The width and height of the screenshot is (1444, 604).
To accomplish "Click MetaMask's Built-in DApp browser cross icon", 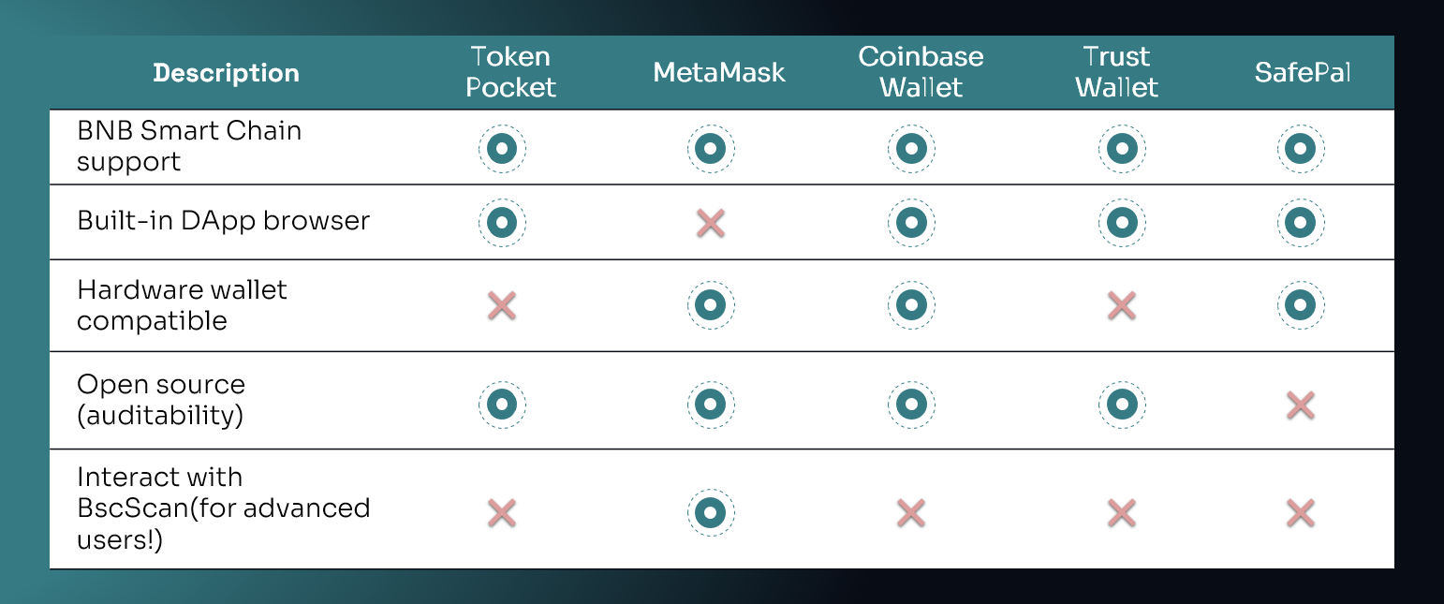I will pos(711,223).
